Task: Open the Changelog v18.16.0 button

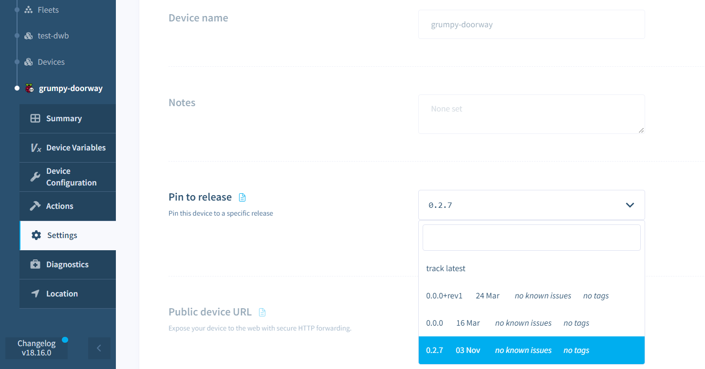Action: [37, 348]
